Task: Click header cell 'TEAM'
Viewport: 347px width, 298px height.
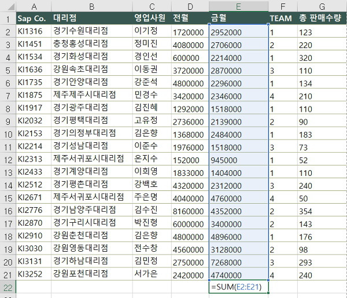Action: pos(283,18)
